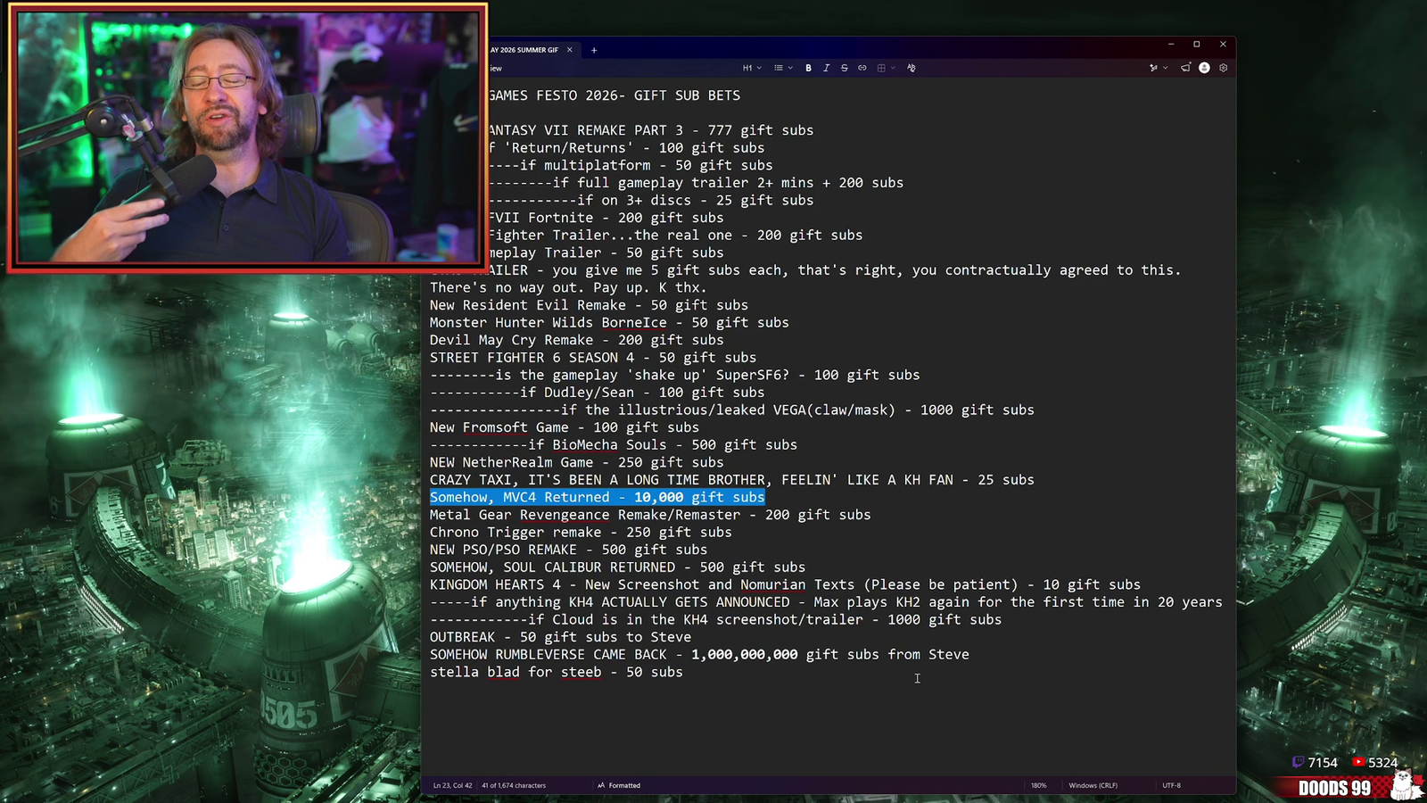Image resolution: width=1427 pixels, height=803 pixels.
Task: Open the account profile icon
Action: (x=1204, y=68)
